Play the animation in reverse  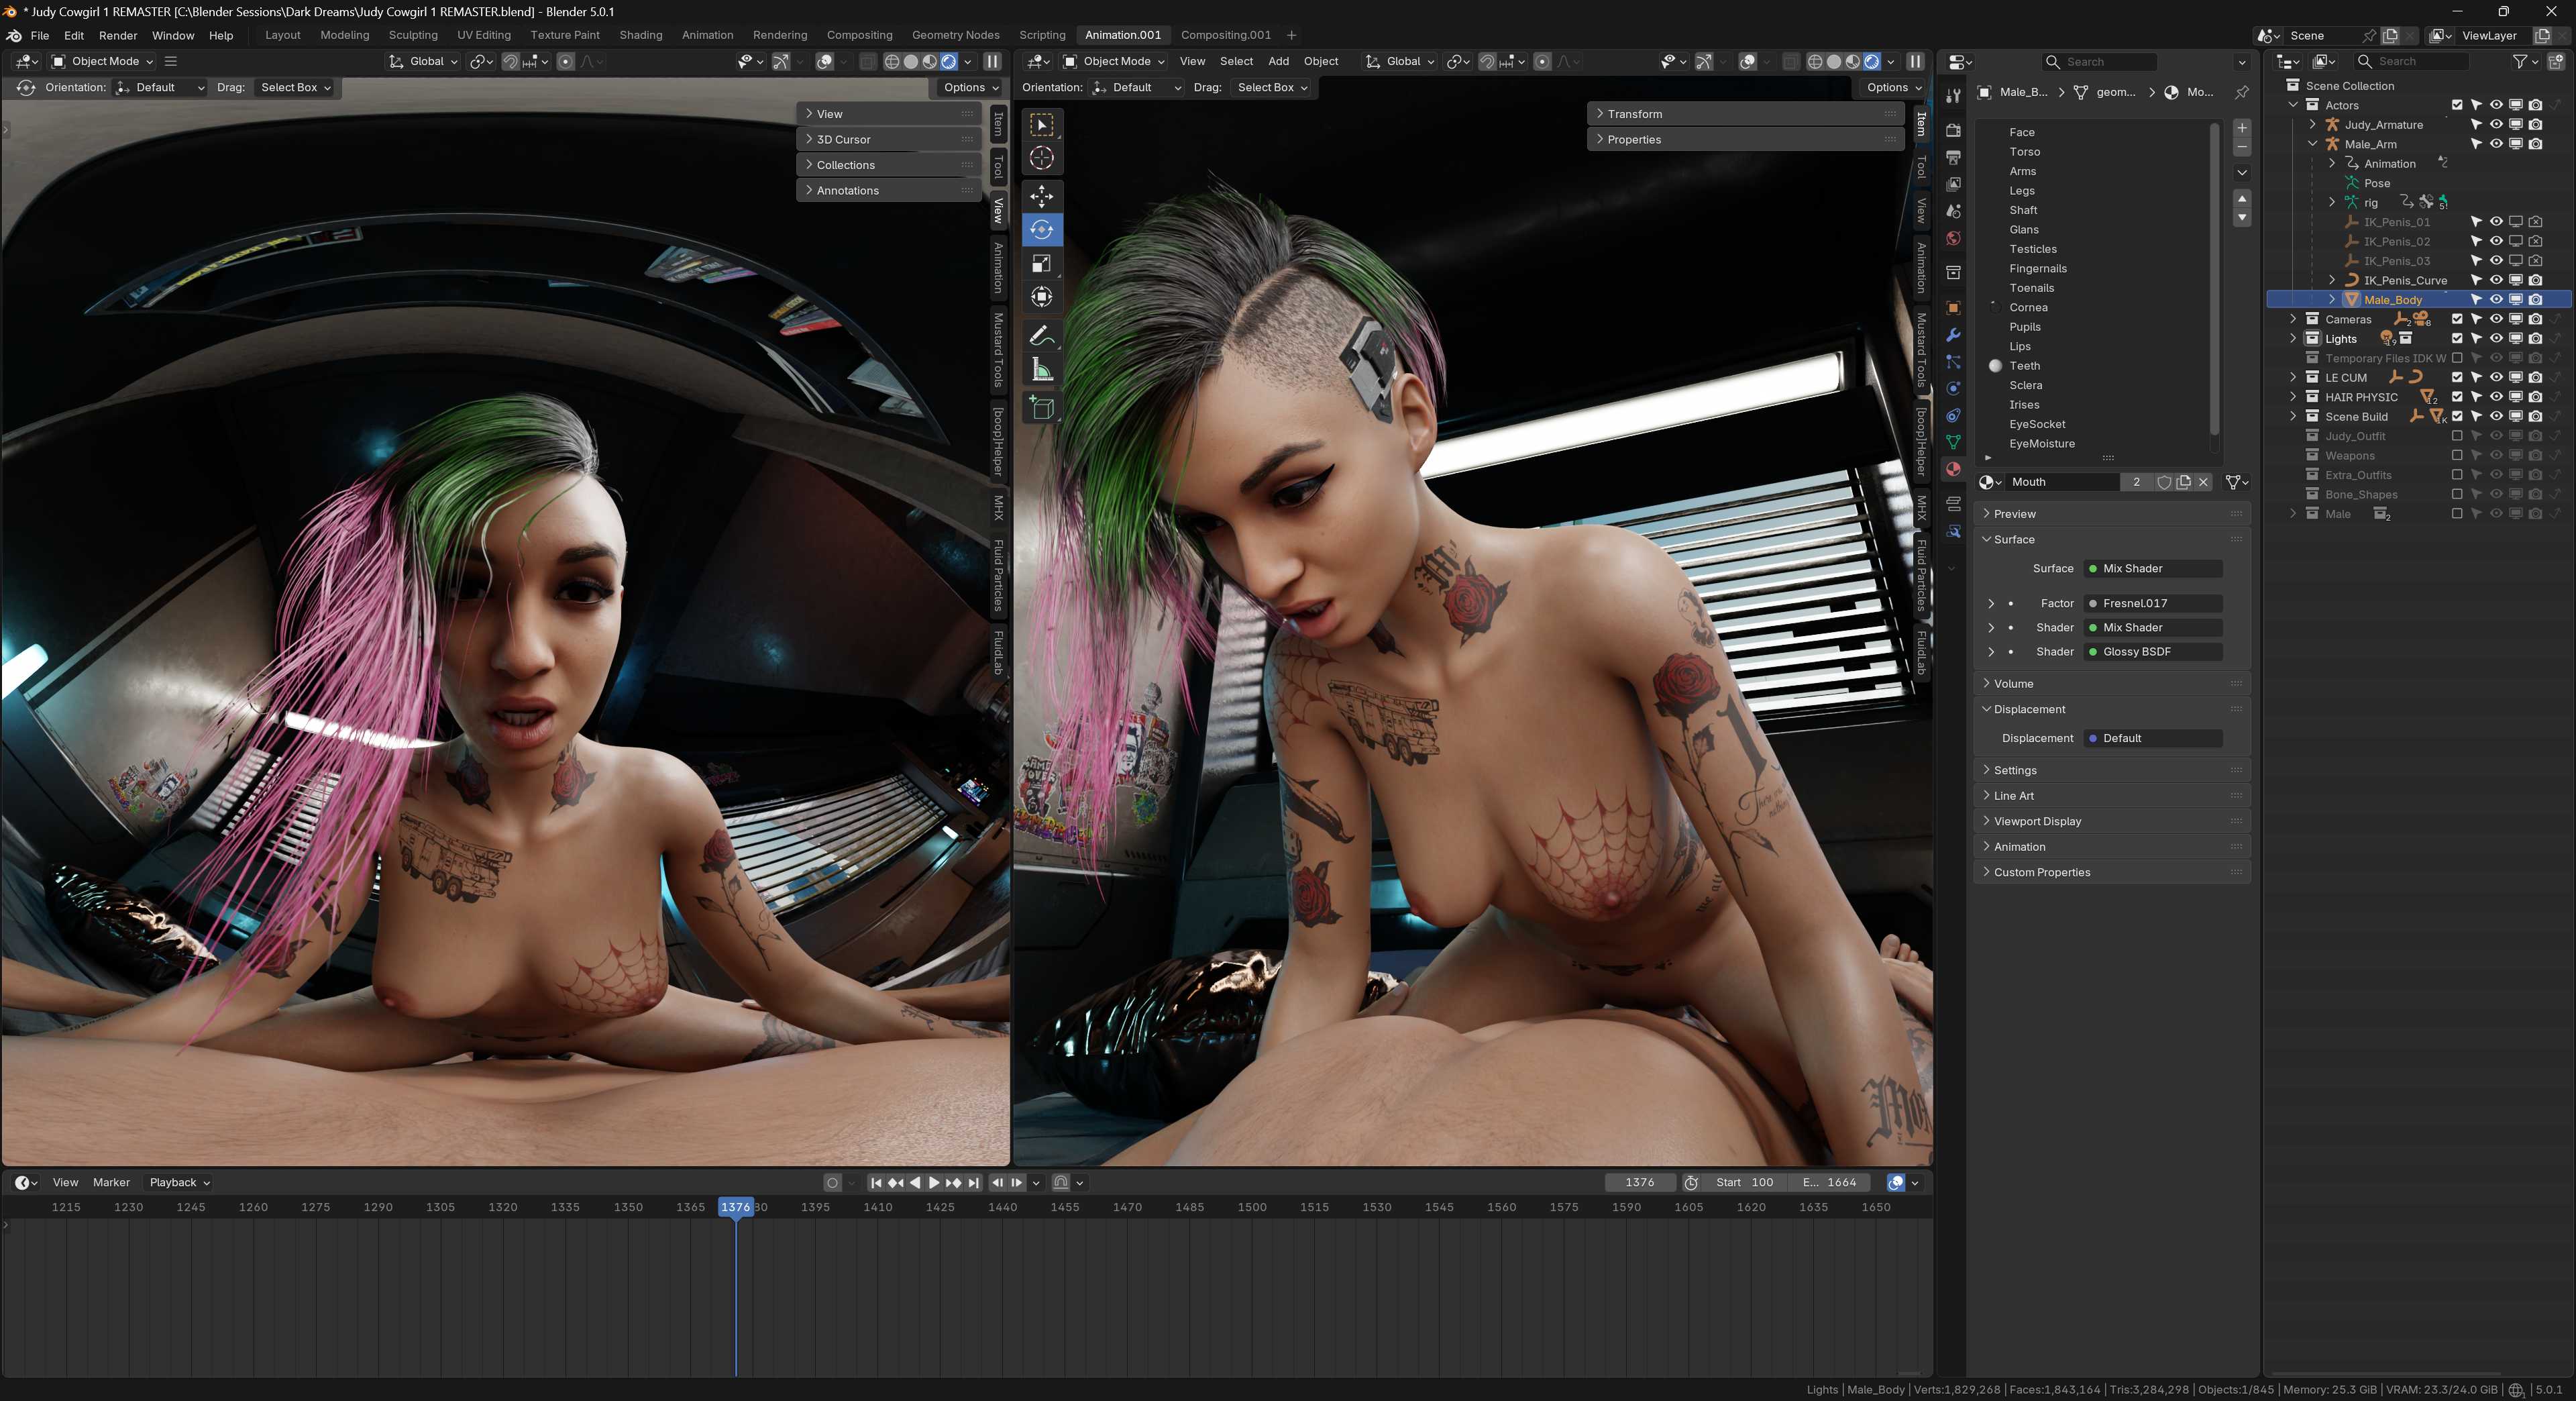point(915,1183)
